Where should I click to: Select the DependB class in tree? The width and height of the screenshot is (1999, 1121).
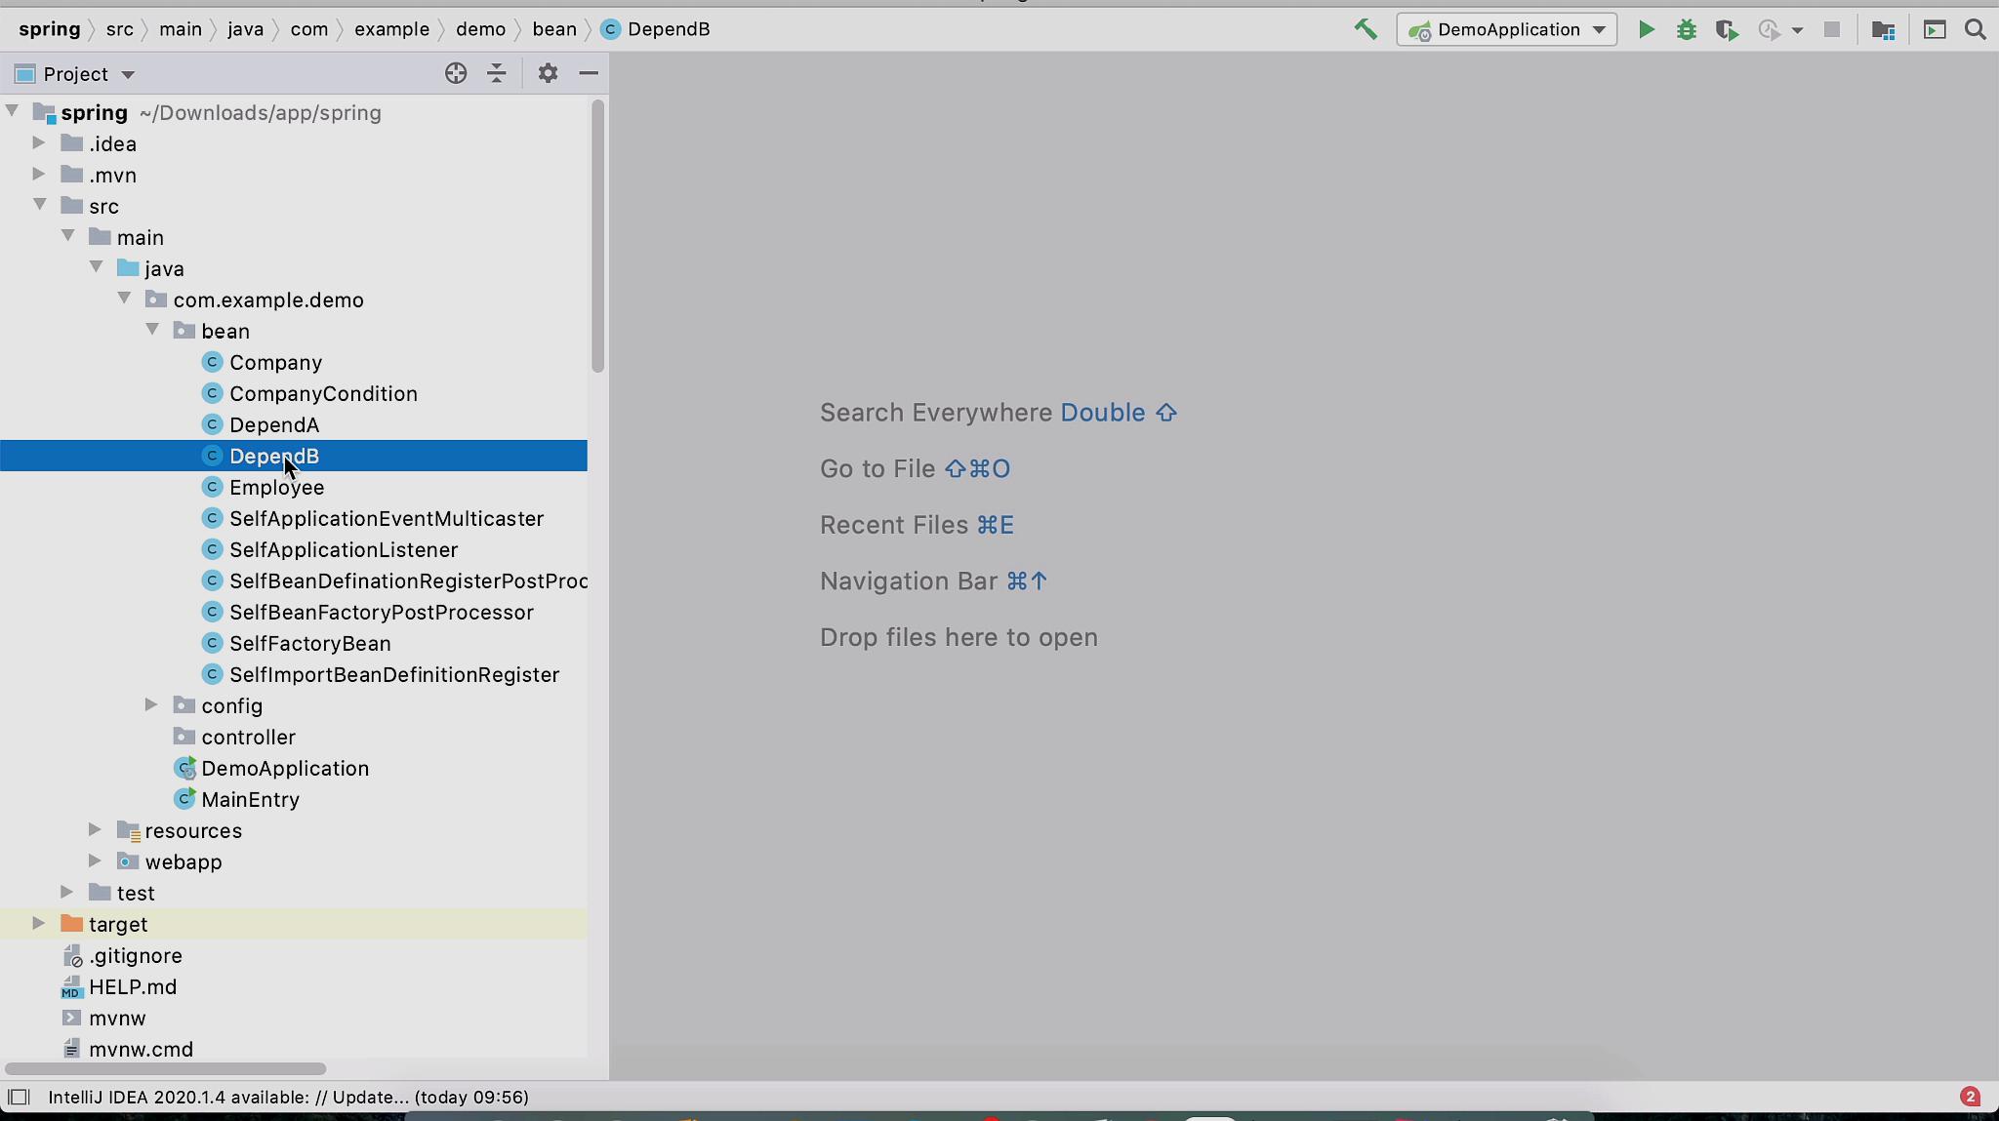(294, 456)
